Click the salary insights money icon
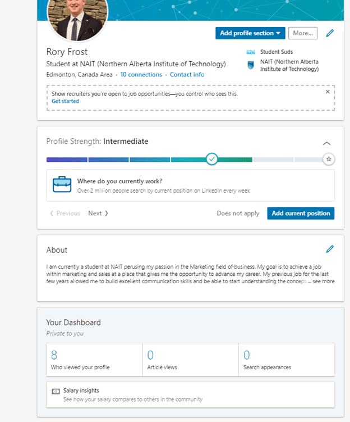This screenshot has height=422, width=350. (x=56, y=391)
